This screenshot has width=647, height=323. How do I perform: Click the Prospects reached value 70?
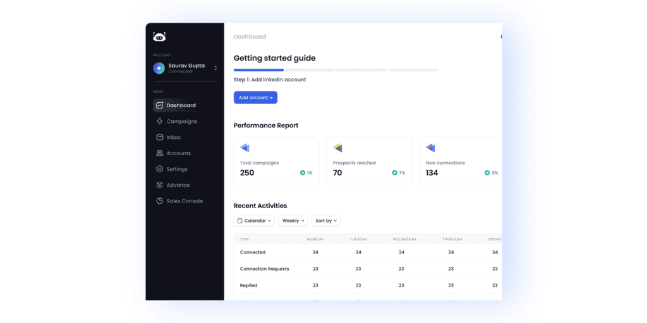pyautogui.click(x=337, y=173)
